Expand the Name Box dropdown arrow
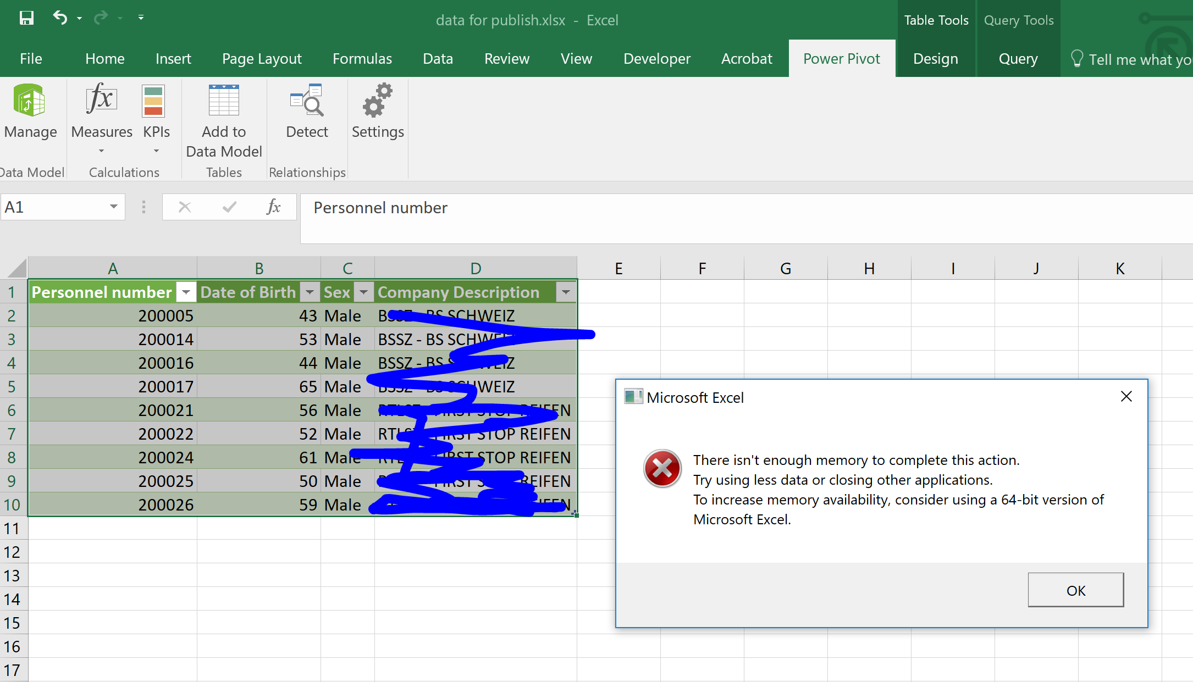The image size is (1193, 682). [114, 207]
